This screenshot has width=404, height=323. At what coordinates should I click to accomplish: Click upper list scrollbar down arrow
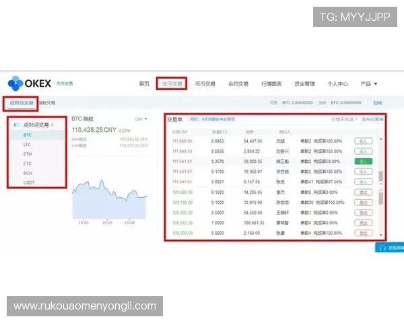(x=381, y=184)
